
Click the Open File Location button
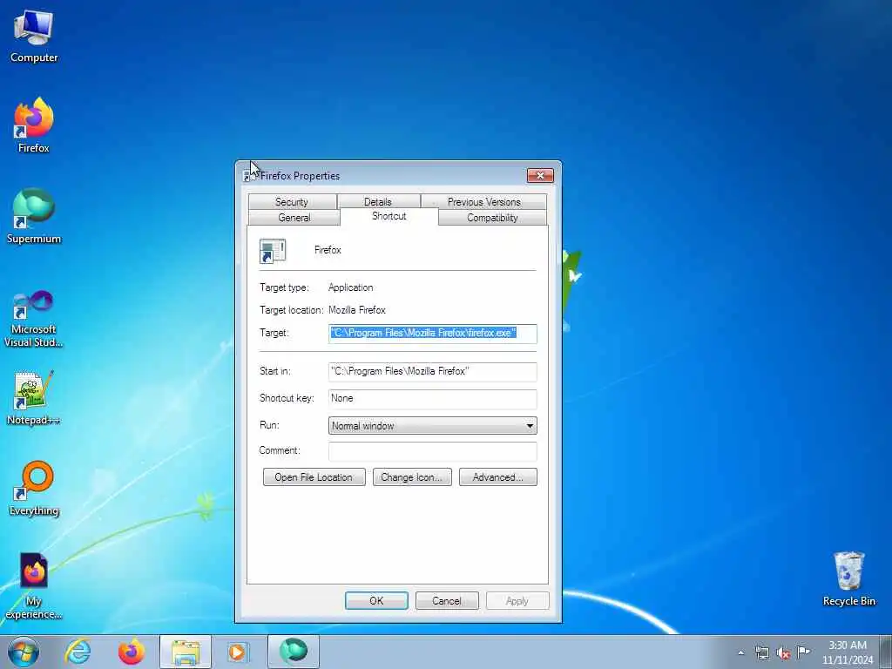[x=314, y=477]
